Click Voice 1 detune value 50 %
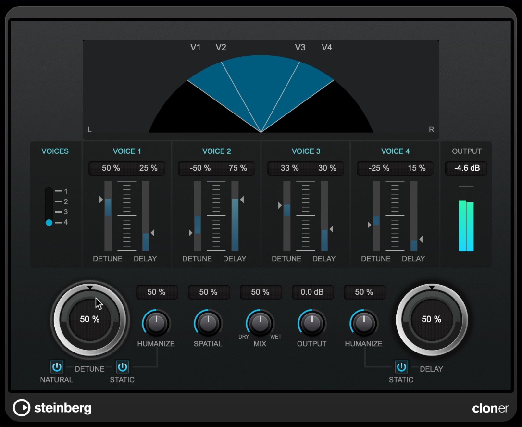The image size is (522, 427). click(111, 168)
